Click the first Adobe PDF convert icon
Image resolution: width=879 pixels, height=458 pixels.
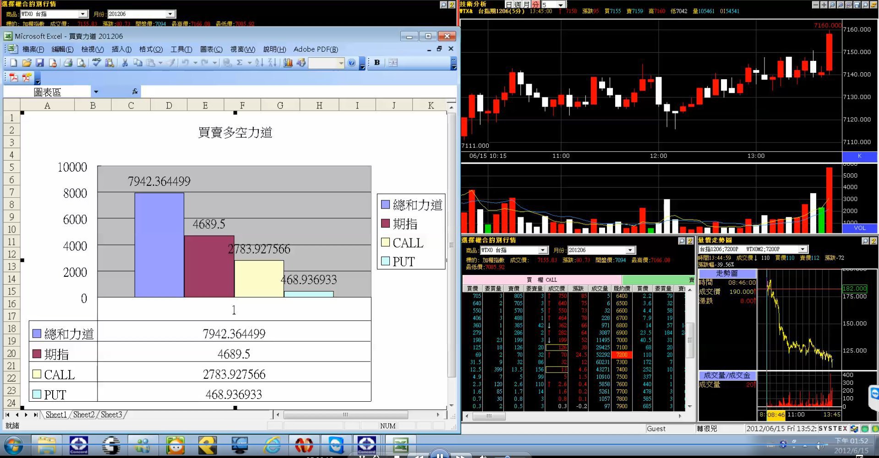[14, 77]
